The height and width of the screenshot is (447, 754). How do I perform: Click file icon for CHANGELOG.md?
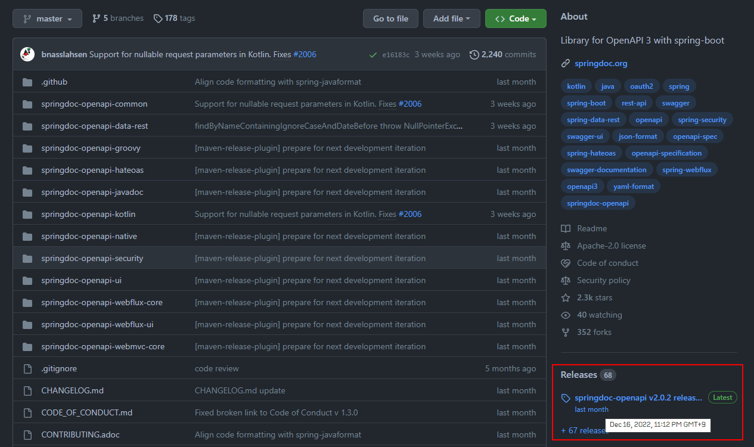(x=27, y=391)
